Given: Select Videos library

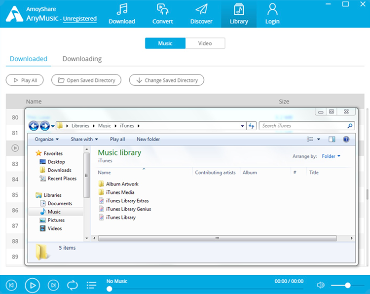Looking at the screenshot, I should tap(51, 228).
